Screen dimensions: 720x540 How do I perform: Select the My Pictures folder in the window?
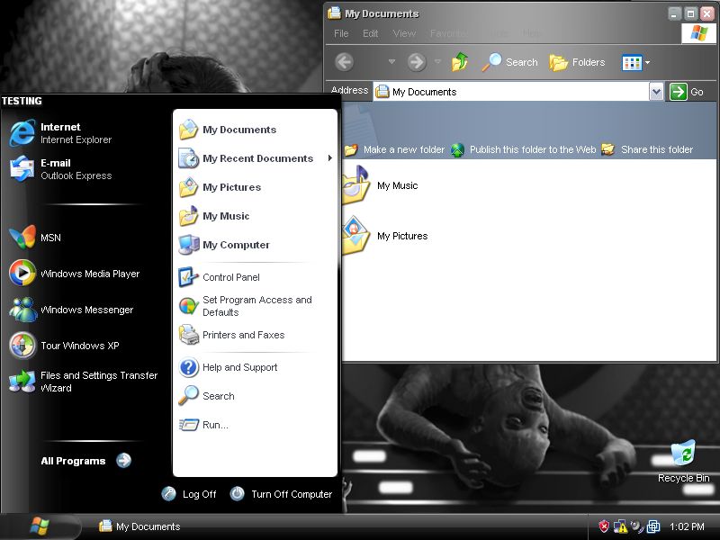click(385, 236)
